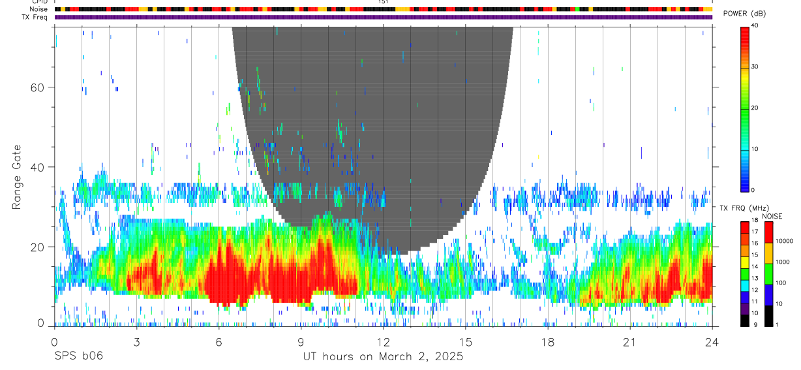Click the 6 tick on UT hours axis
Viewport: 801px width, 370px height.
click(219, 341)
